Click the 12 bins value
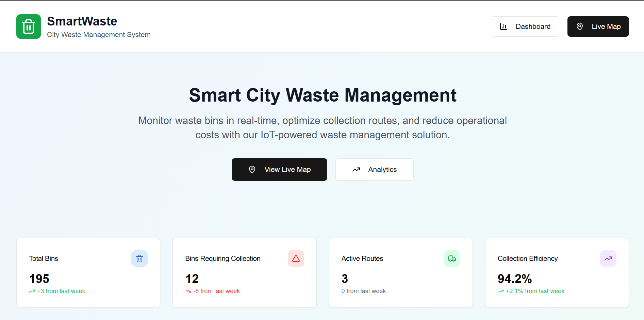 pos(192,279)
